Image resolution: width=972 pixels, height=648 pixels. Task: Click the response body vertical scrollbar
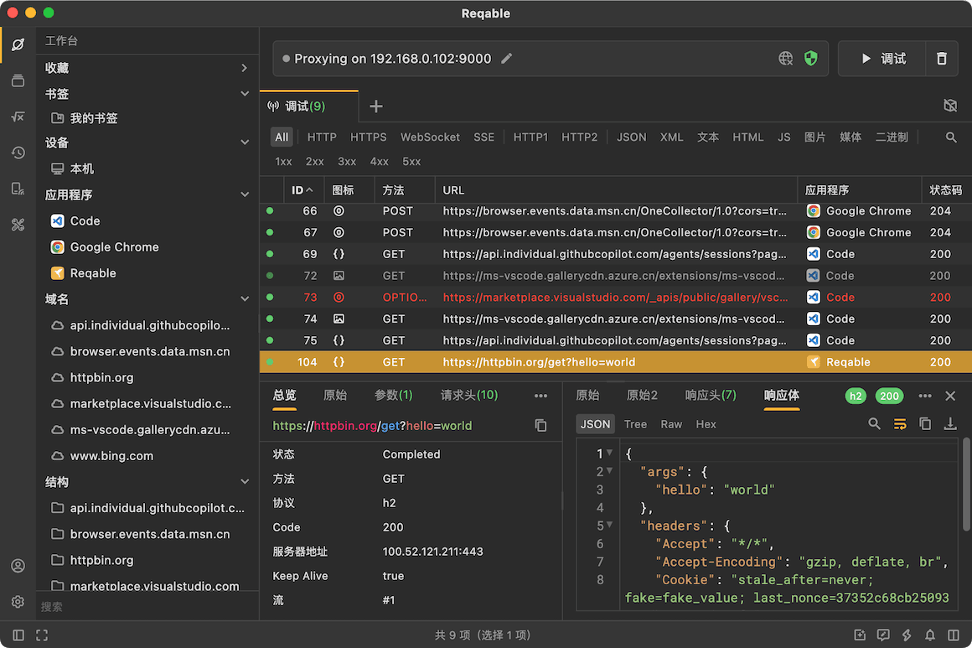point(966,485)
